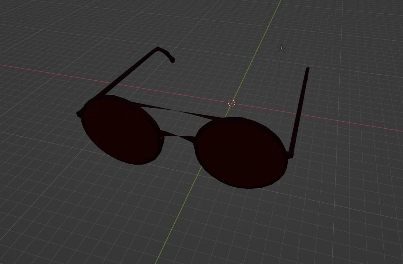The image size is (403, 264).
Task: Select the point light object in viewport
Action: (x=281, y=48)
